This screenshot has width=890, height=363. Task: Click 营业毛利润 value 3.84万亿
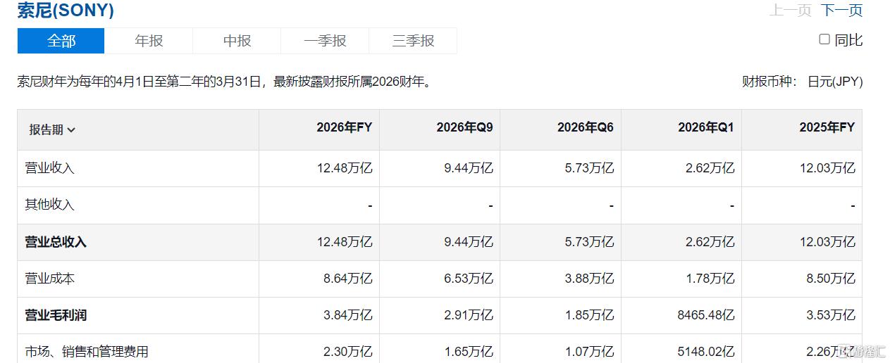348,315
